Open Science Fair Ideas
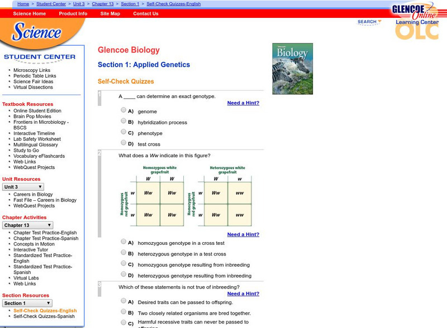Viewport: 447px width, 328px height. point(34,81)
